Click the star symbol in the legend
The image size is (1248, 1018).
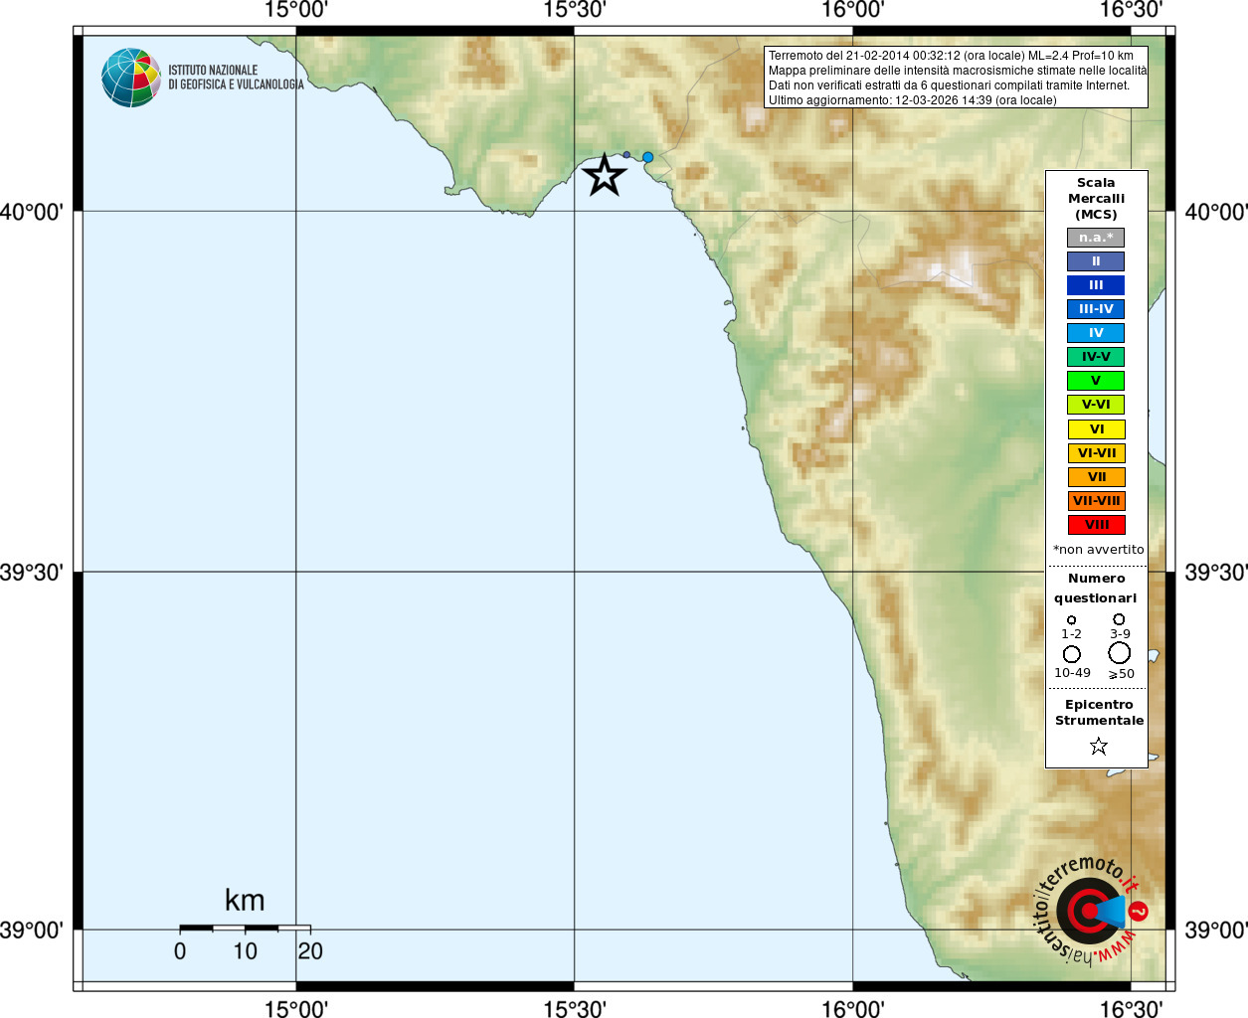point(1099,746)
